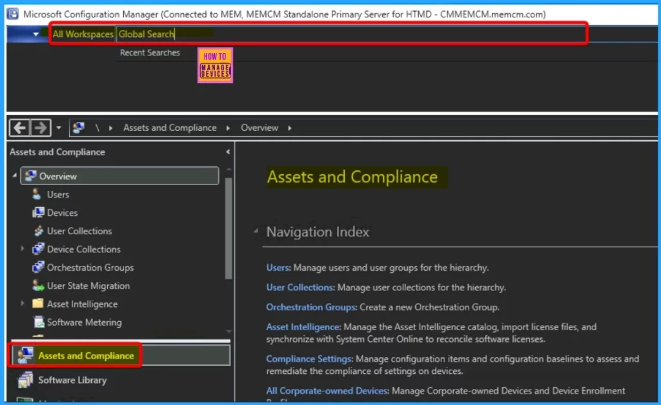Open the Software Metering tree node
The height and width of the screenshot is (405, 661).
[x=85, y=322]
